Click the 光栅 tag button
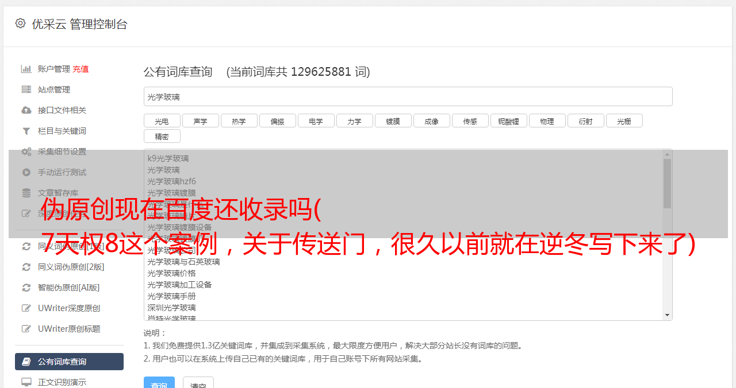Image resolution: width=736 pixels, height=388 pixels. pyautogui.click(x=624, y=121)
